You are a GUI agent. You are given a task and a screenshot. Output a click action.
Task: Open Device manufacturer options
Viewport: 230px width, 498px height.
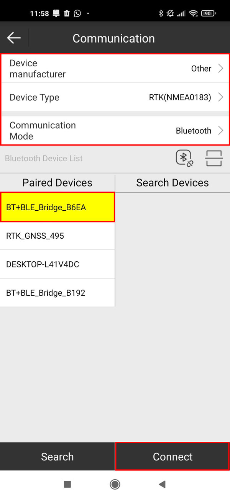coord(115,69)
